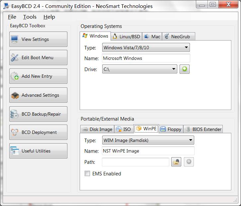Viewport: 241px width, 206px height.
Task: Open the Tools menu
Action: pyautogui.click(x=30, y=17)
